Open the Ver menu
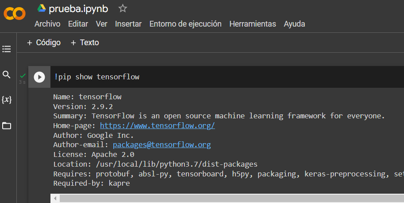The height and width of the screenshot is (203, 404). [x=101, y=24]
